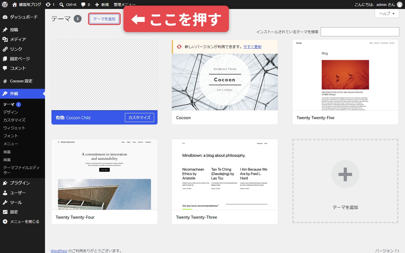Expand the ヘルプ dropdown tab

click(x=387, y=13)
